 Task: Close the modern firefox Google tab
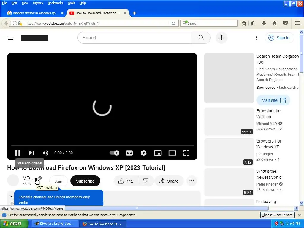click(62, 13)
